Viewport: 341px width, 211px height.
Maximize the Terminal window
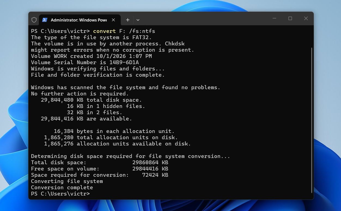coord(290,18)
